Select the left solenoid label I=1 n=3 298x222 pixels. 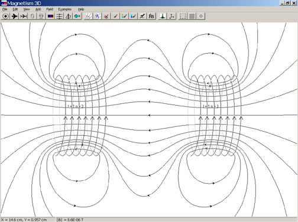[x=76, y=106]
